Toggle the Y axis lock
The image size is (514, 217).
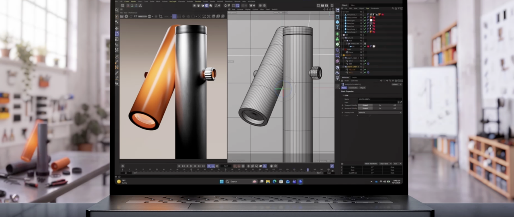[x=132, y=5]
